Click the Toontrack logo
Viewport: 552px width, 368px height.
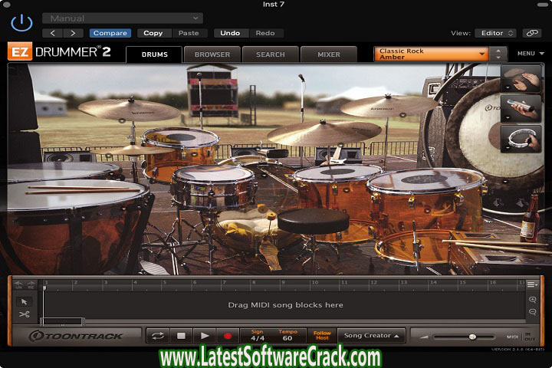tap(76, 337)
